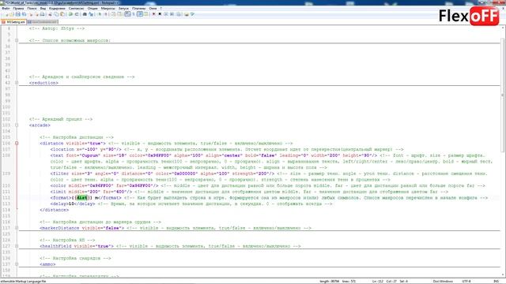Click the Print toolbar icon
The height and width of the screenshot is (284, 506).
coord(42,14)
